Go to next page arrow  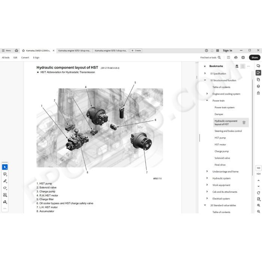(x=259, y=186)
